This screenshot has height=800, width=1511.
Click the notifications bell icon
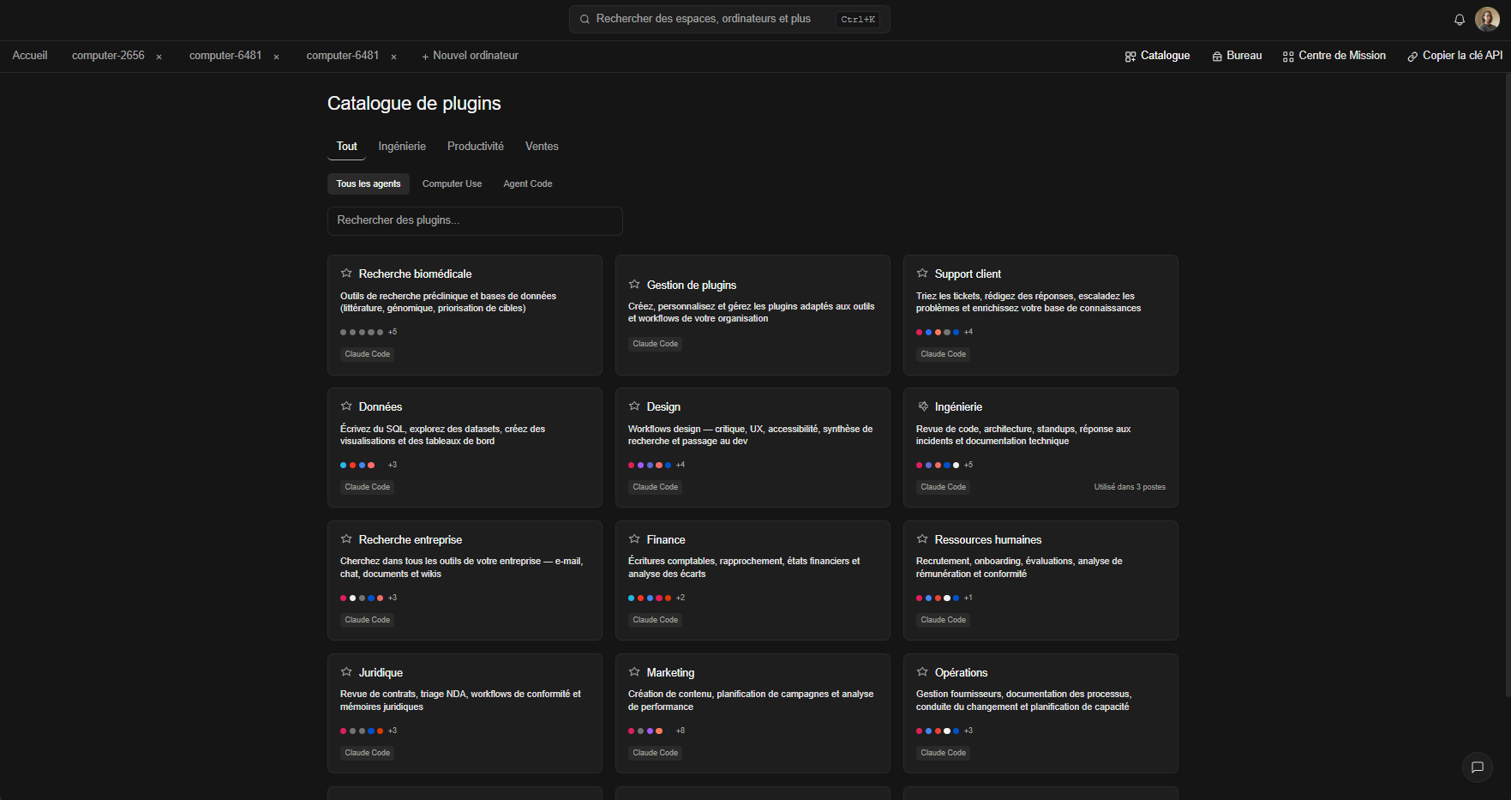tap(1459, 20)
